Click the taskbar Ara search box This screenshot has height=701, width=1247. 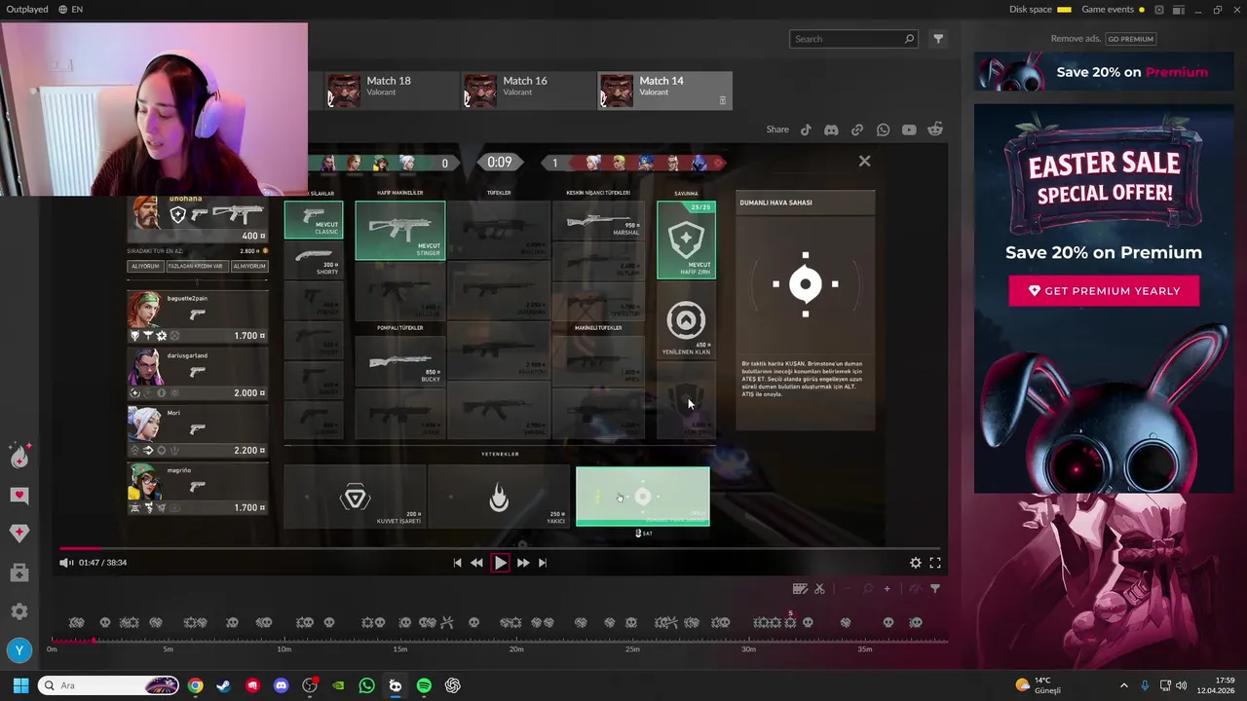[109, 685]
